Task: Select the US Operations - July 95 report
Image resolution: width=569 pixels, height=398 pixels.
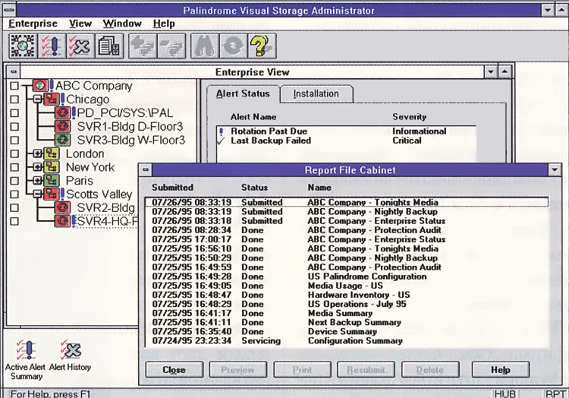Action: [x=347, y=304]
